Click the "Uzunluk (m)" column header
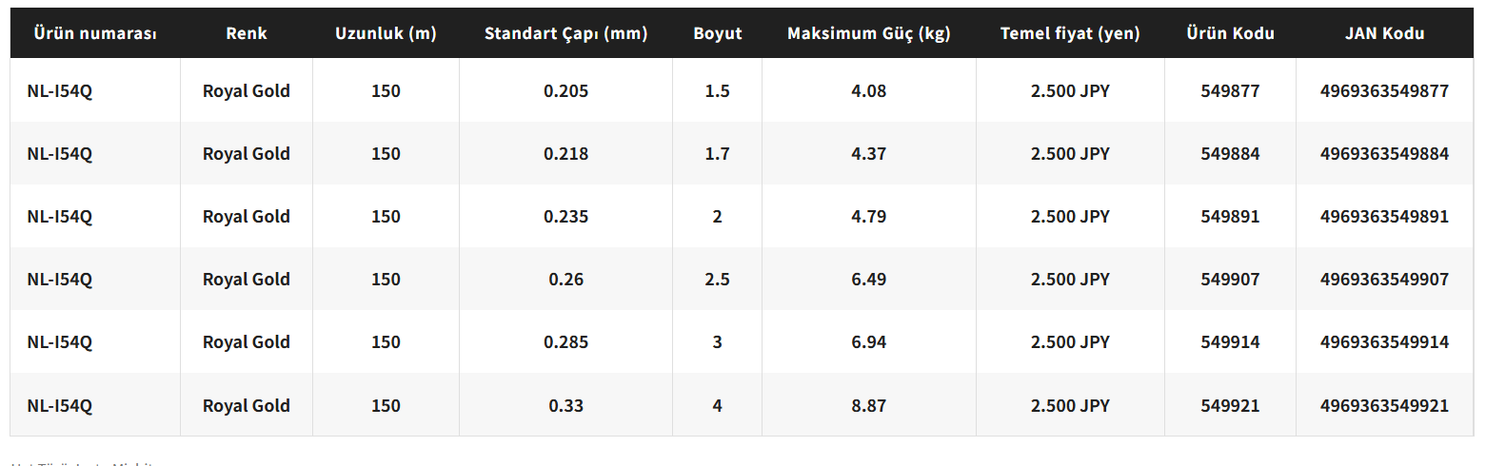Image resolution: width=1486 pixels, height=466 pixels. click(x=386, y=33)
